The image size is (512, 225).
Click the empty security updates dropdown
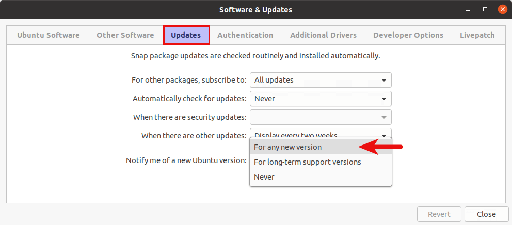tap(320, 117)
